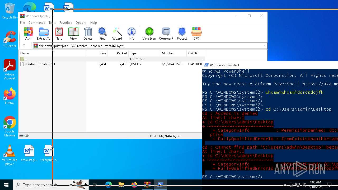The width and height of the screenshot is (338, 190).
Task: Select the emailstage Word document
Action: coord(29,153)
